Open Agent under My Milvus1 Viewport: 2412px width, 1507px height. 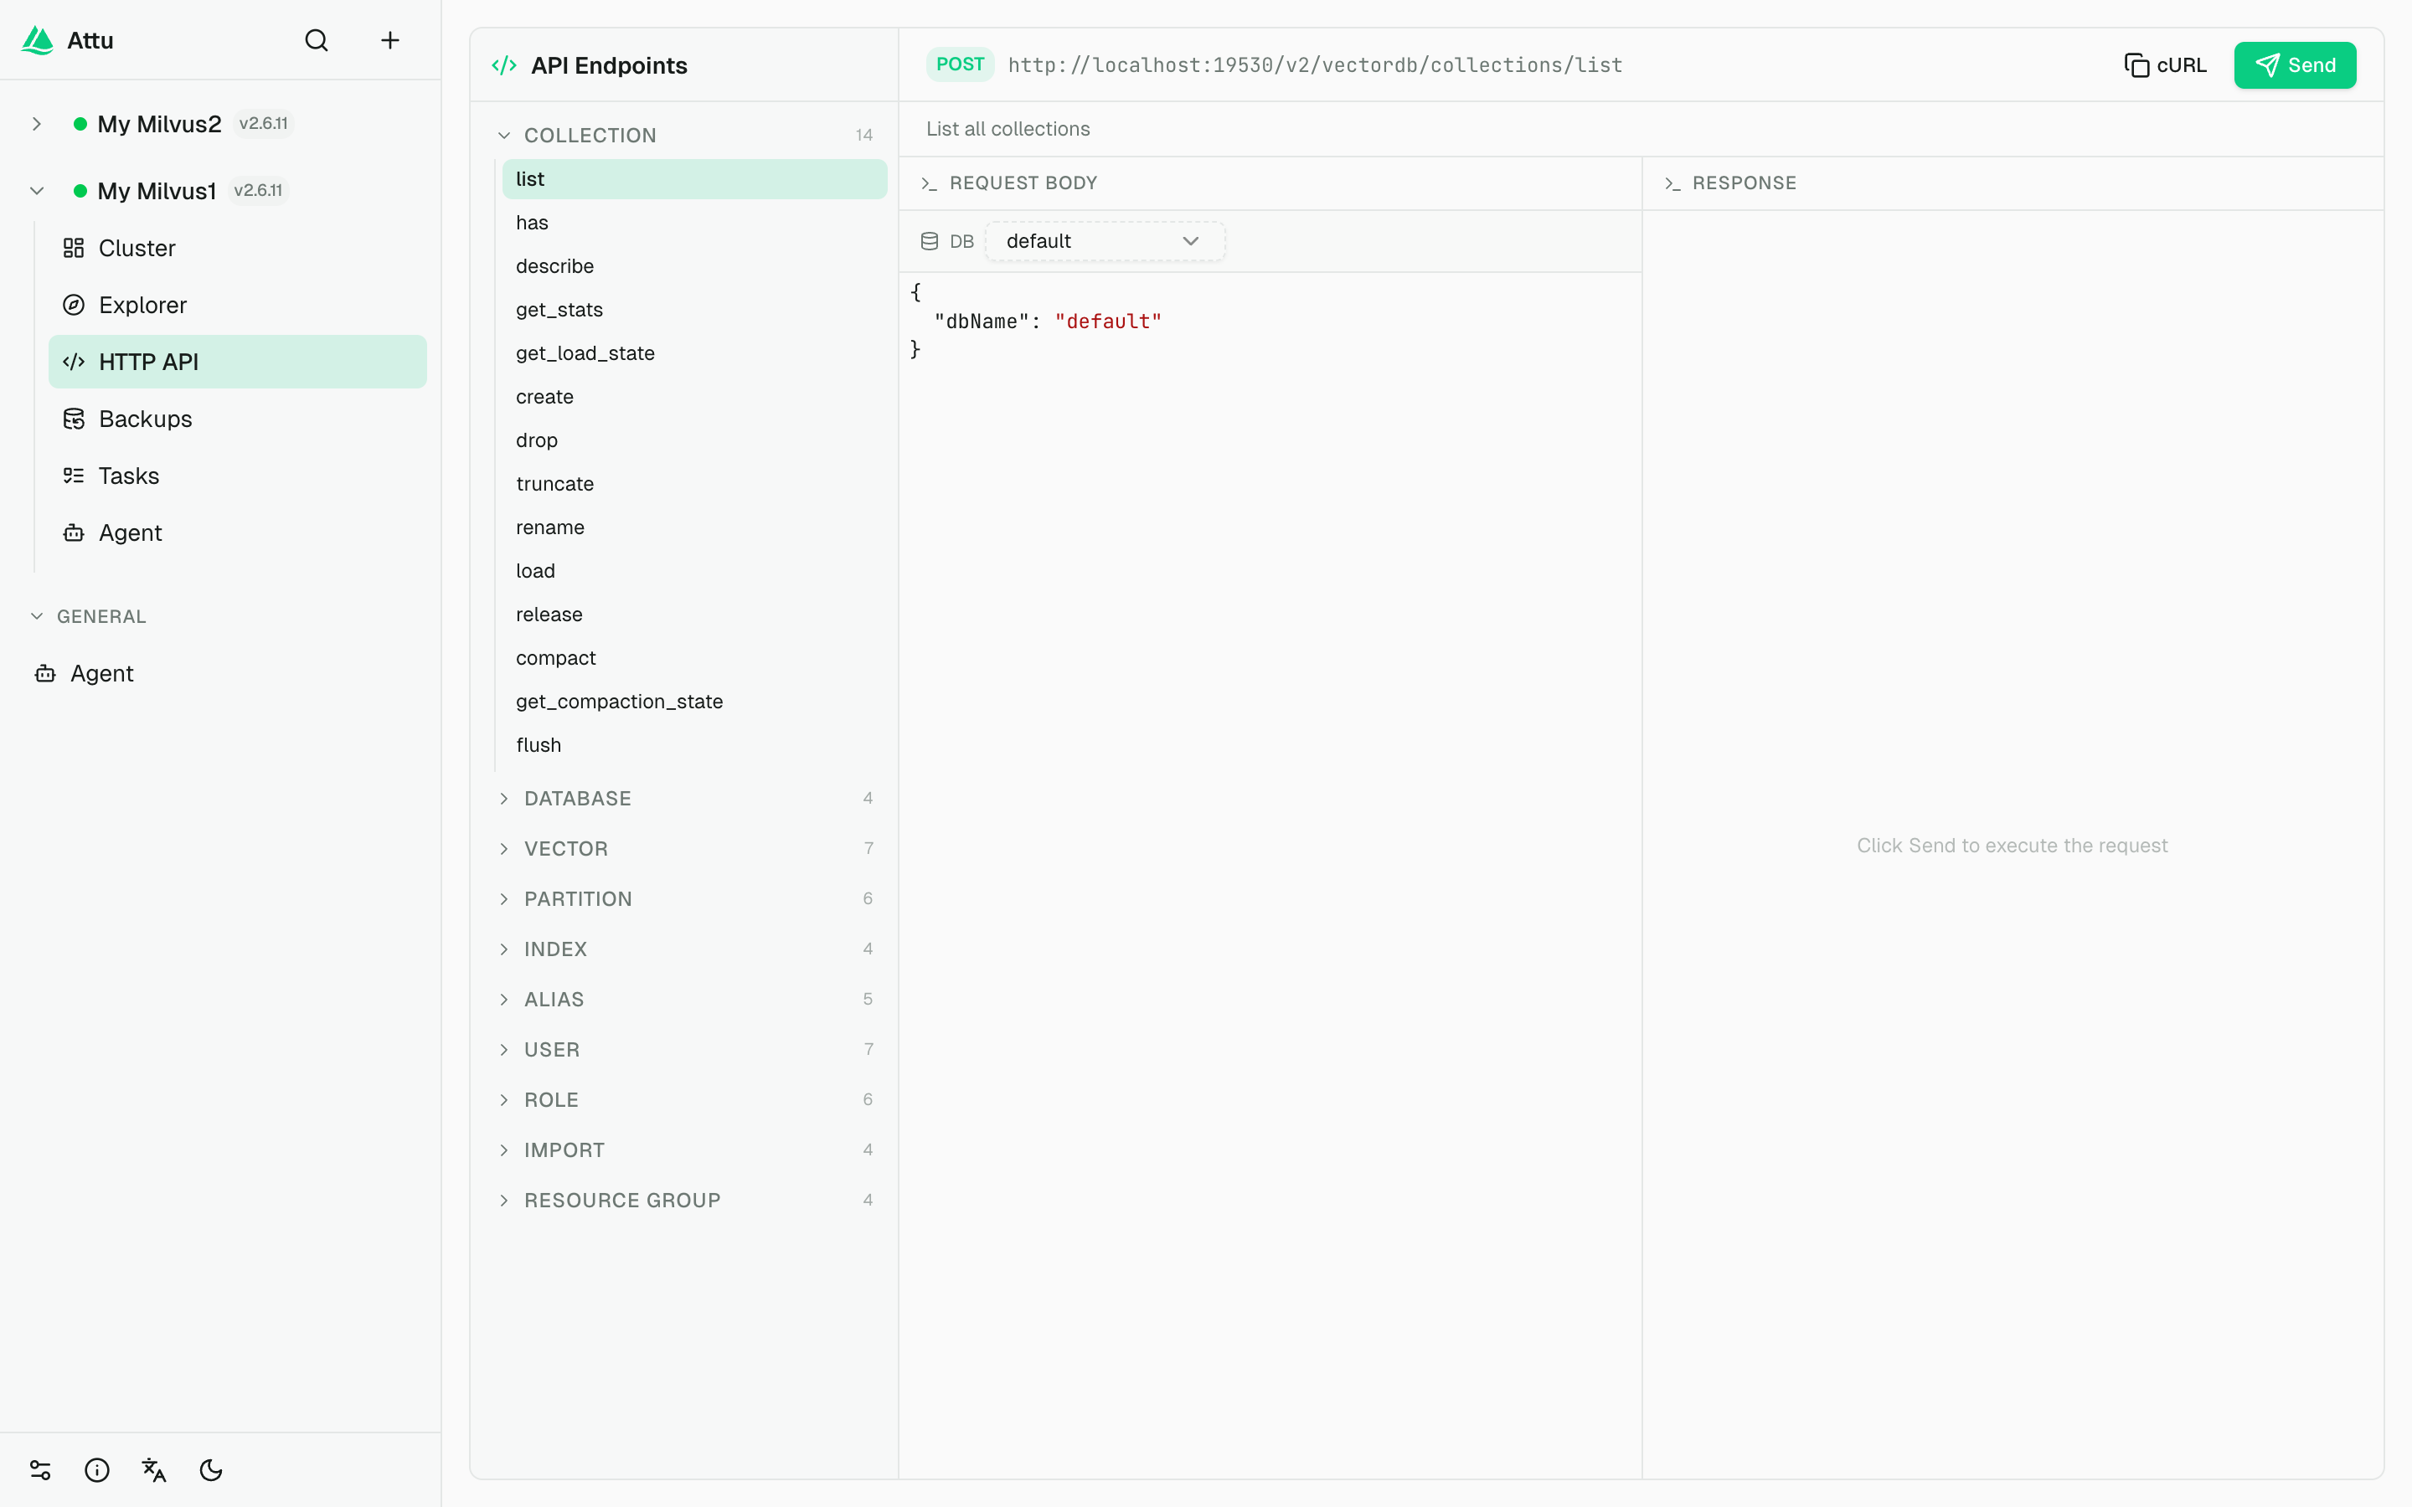[237, 532]
